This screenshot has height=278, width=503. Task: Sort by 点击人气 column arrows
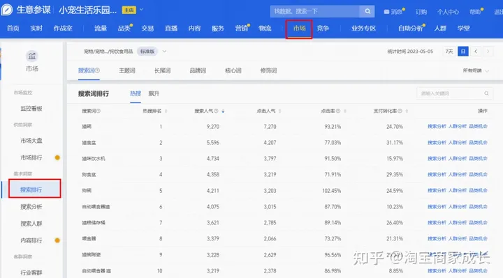point(279,111)
